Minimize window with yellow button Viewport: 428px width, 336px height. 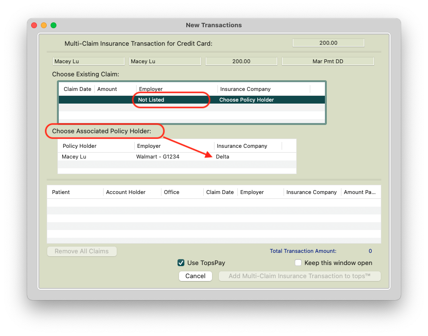(44, 25)
